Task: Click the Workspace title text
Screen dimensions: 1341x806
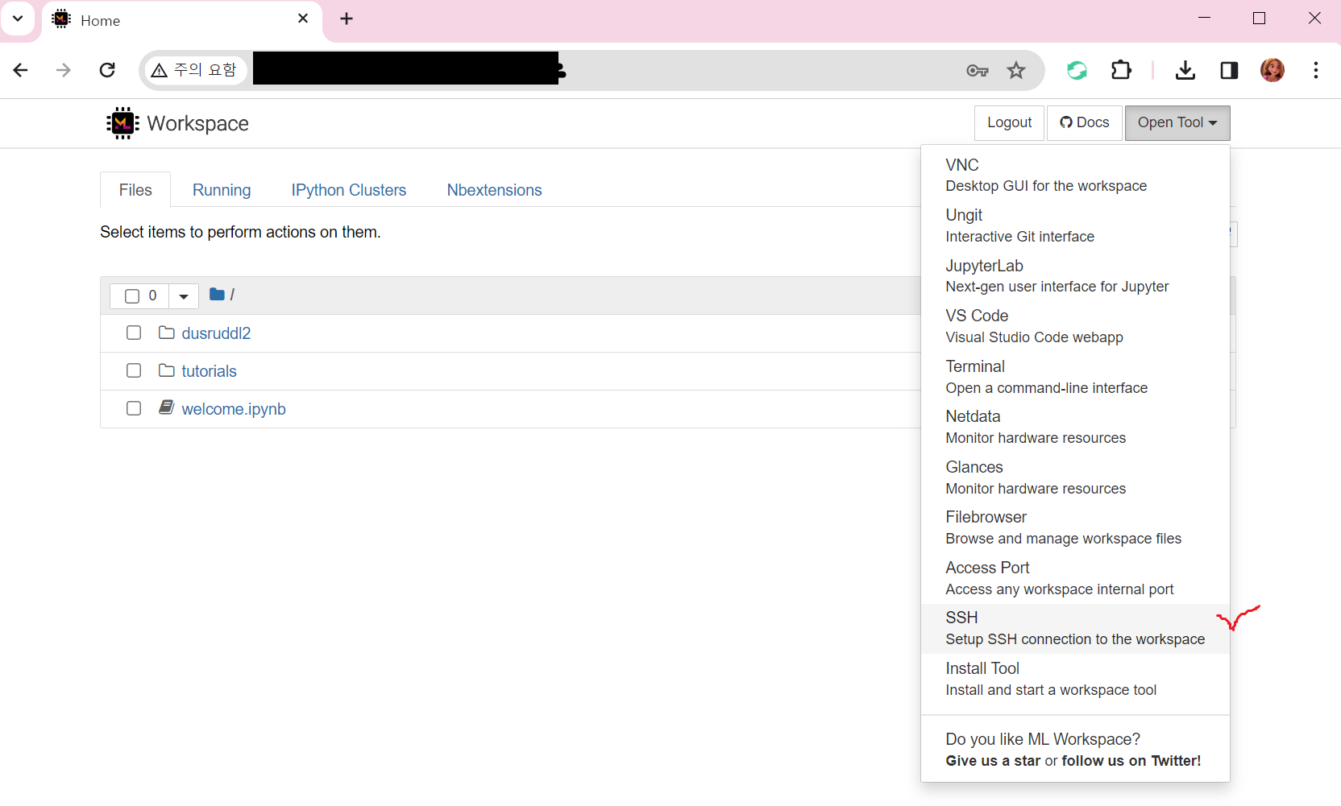Action: [x=198, y=123]
